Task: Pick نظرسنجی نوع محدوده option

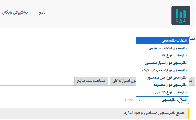Action: tap(162, 85)
